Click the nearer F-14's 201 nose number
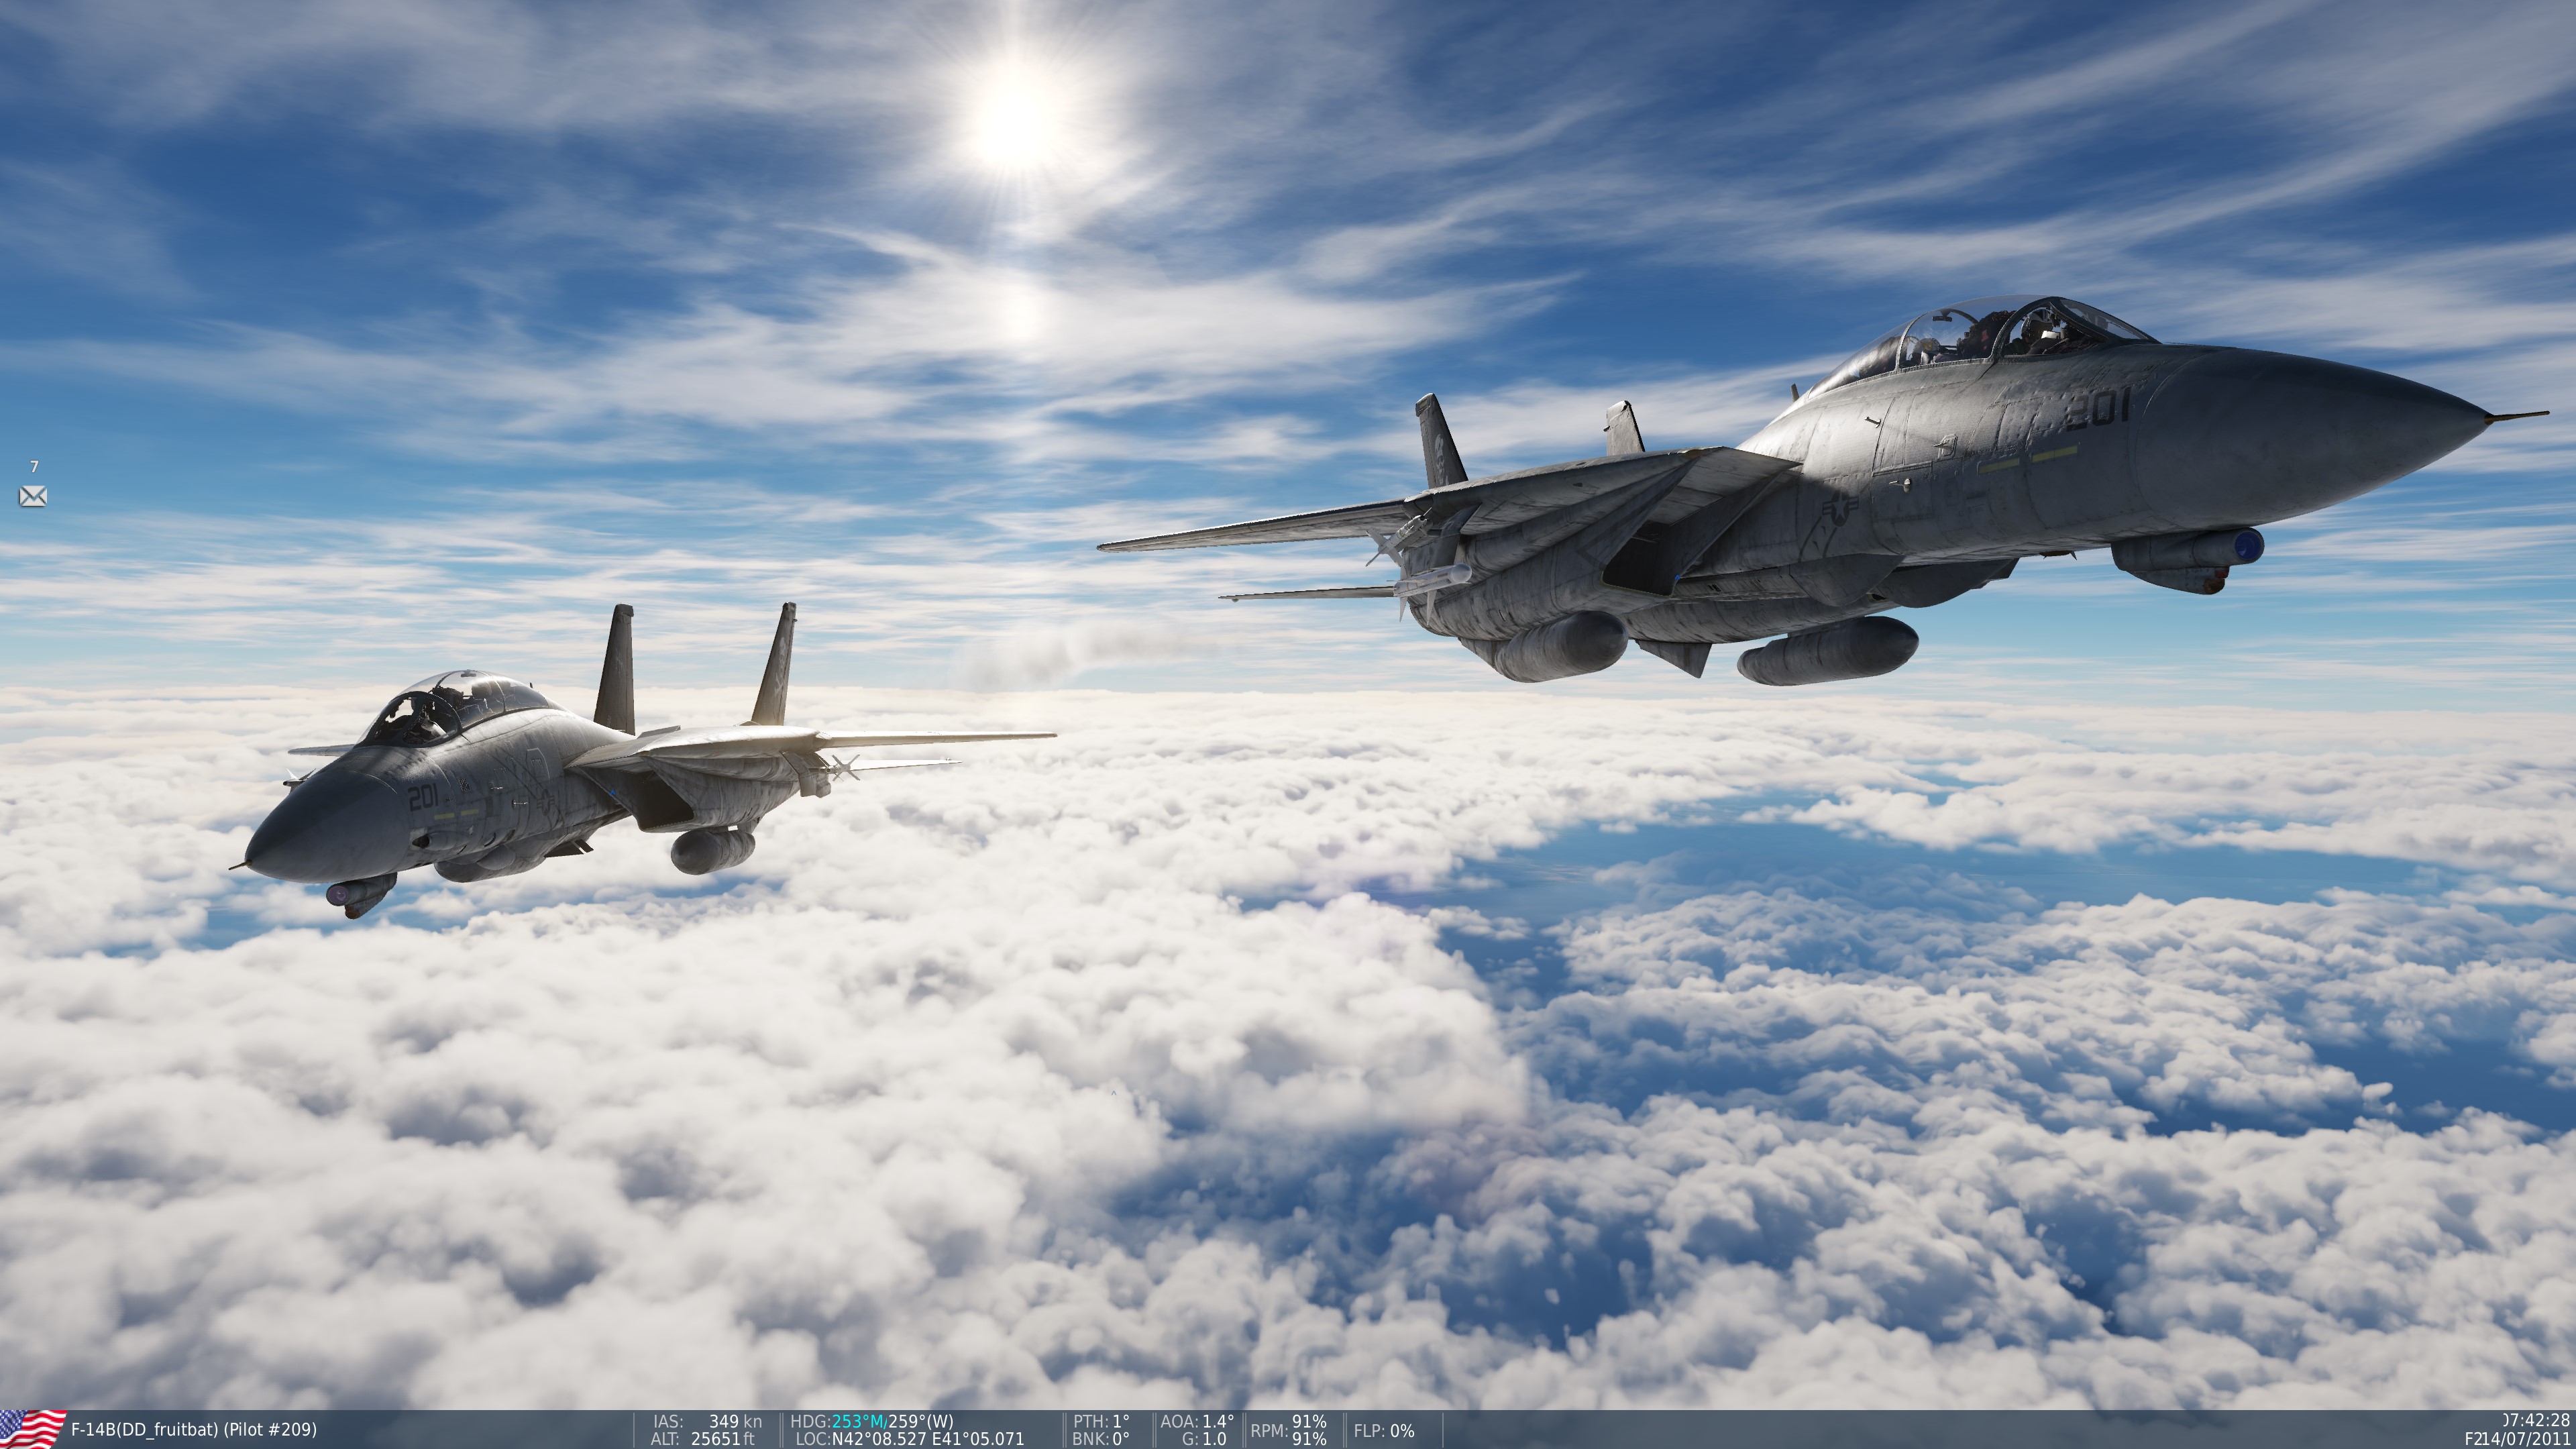This screenshot has height=1449, width=2576. coord(2099,409)
